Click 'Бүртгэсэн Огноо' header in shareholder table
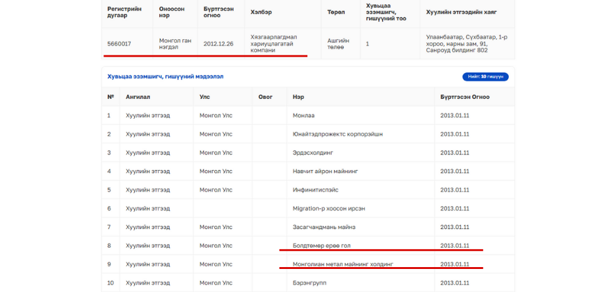Screen dimensions: 598x292 pyautogui.click(x=465, y=97)
